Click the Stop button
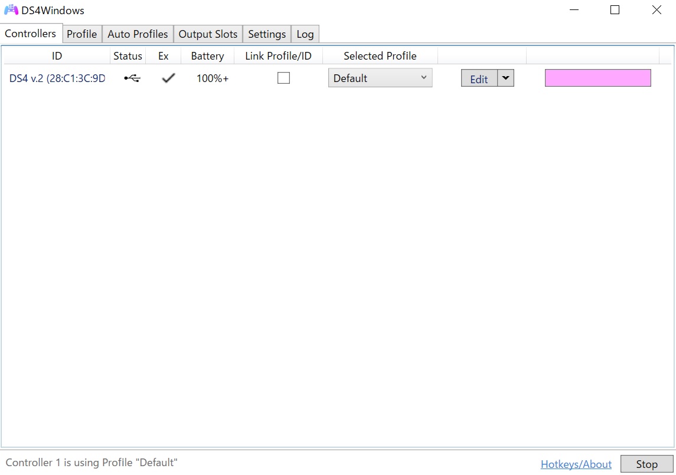Screen dimensions: 676x475 tap(646, 464)
